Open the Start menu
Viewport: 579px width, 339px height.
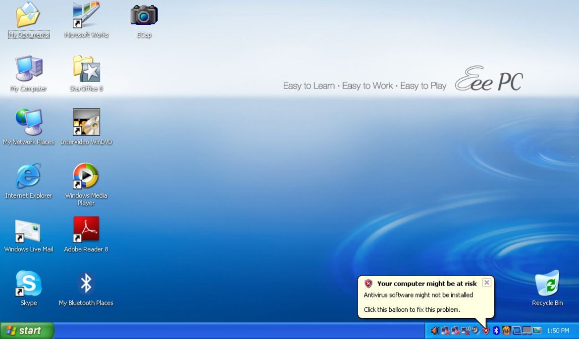tap(27, 331)
